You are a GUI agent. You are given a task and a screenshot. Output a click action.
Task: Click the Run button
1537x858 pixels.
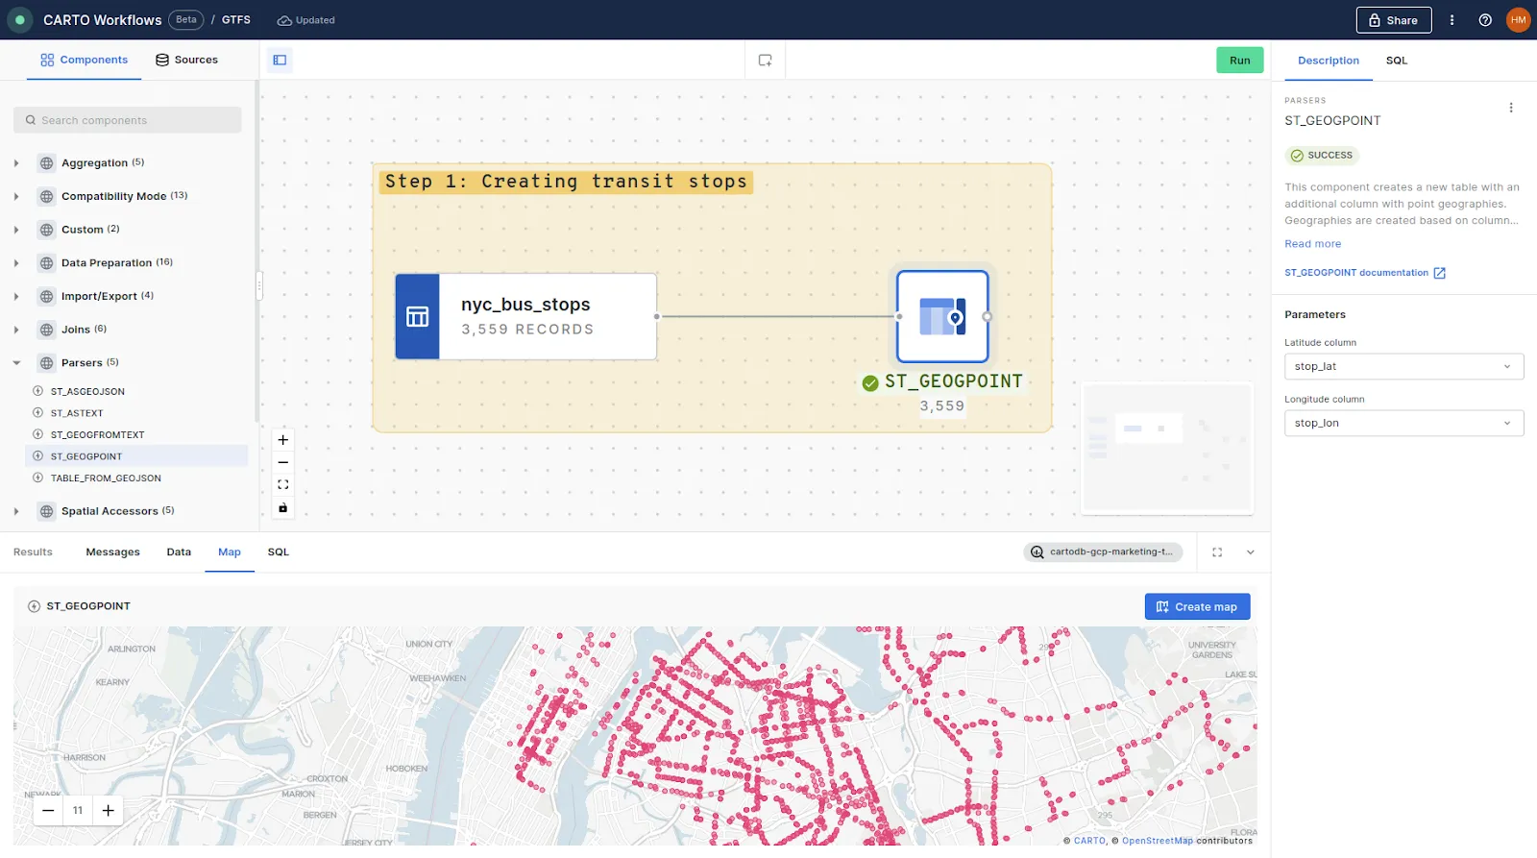click(x=1239, y=61)
